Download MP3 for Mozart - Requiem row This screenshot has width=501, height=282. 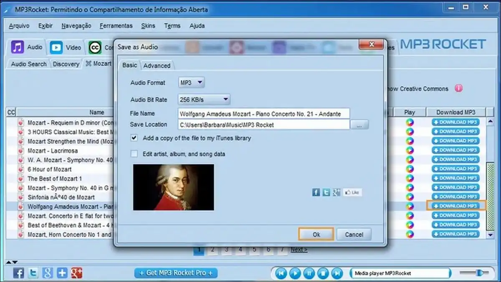[456, 122]
